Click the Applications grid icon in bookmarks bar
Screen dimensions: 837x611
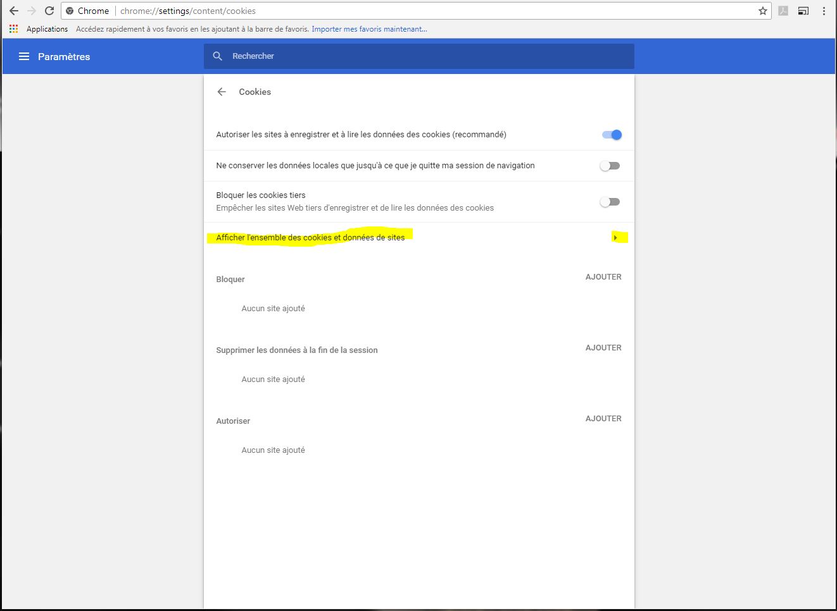pos(13,29)
